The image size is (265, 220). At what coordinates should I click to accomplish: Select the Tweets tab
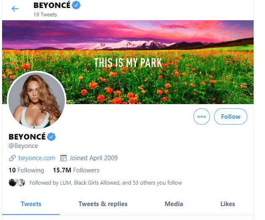(x=31, y=204)
